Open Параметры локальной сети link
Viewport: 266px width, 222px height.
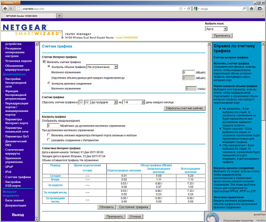click(x=17, y=130)
